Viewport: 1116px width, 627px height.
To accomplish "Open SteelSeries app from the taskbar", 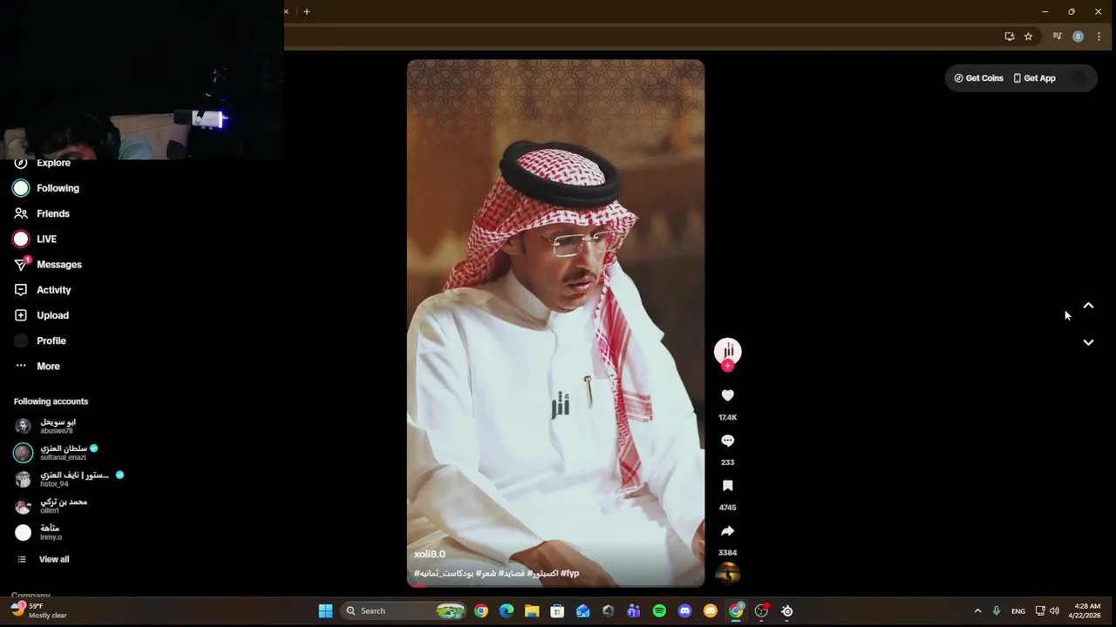I will point(786,611).
